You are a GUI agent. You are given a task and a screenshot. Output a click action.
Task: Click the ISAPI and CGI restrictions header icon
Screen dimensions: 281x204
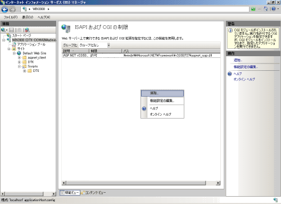[66, 29]
